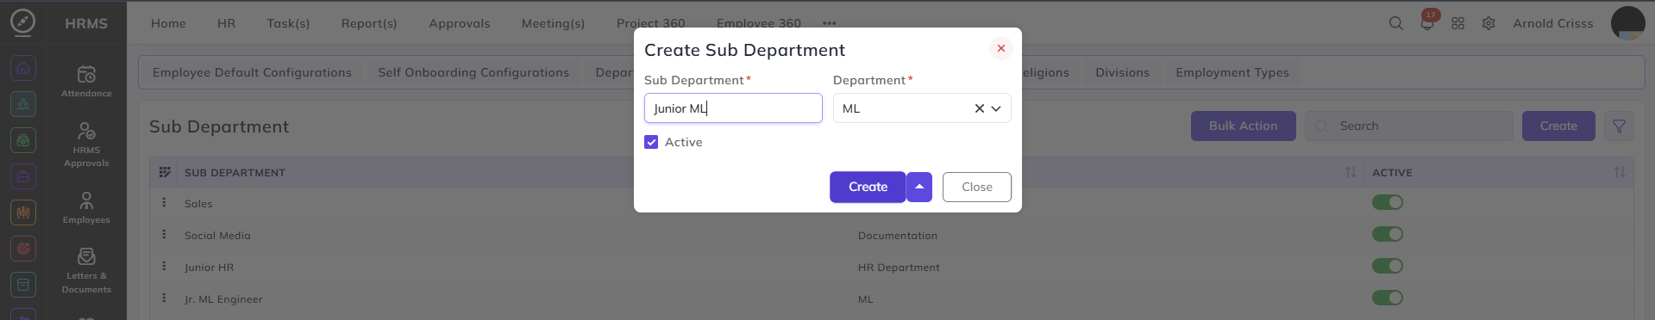
Task: Toggle Active switch for Sales
Action: click(x=1387, y=202)
